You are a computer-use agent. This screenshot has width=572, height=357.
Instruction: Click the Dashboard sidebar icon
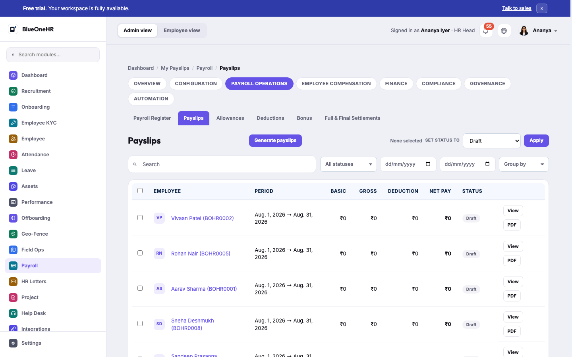(x=13, y=75)
